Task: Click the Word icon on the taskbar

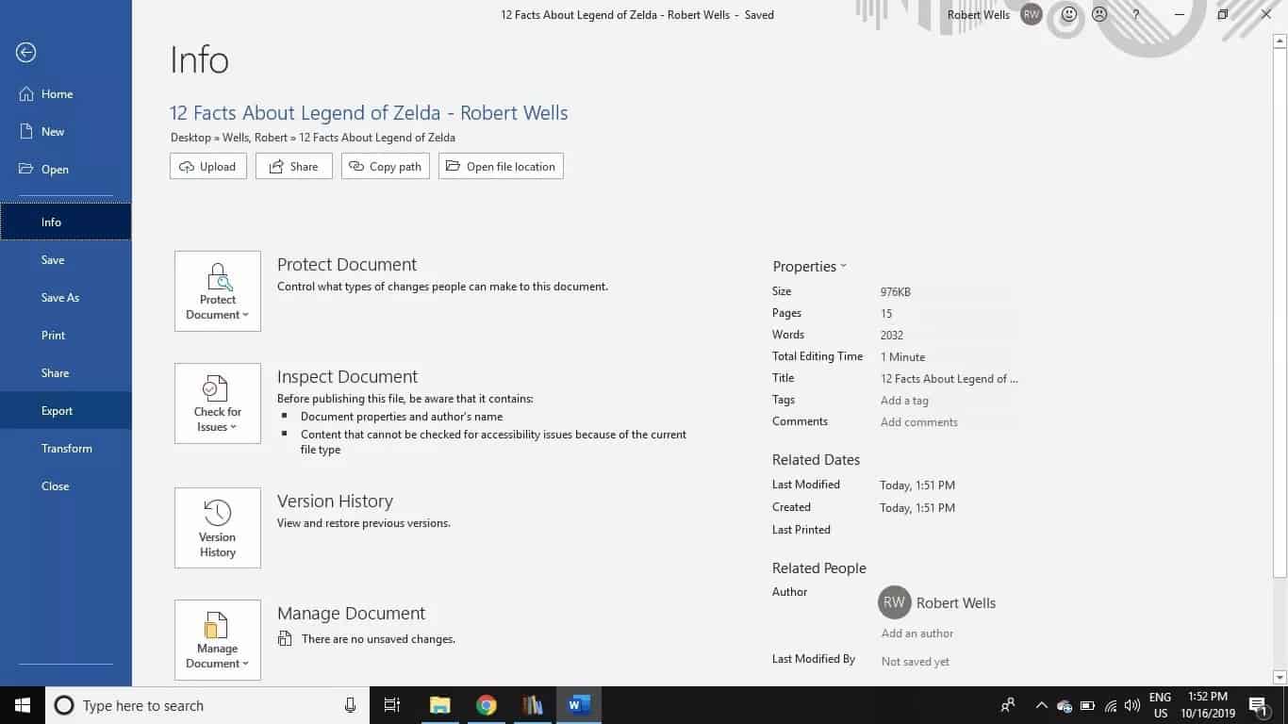Action: 579,705
